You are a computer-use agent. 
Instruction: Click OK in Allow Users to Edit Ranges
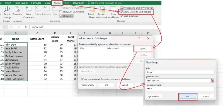(106, 85)
